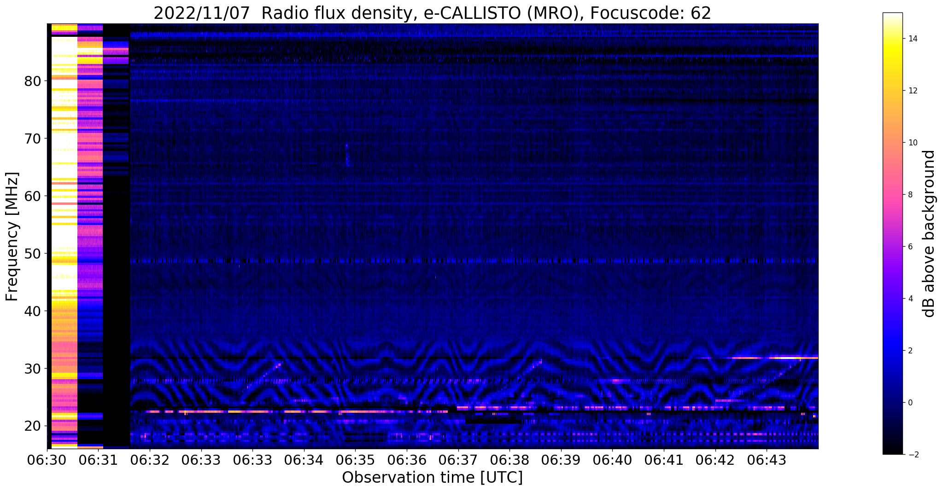Select the colorbar tick value 12

912,91
